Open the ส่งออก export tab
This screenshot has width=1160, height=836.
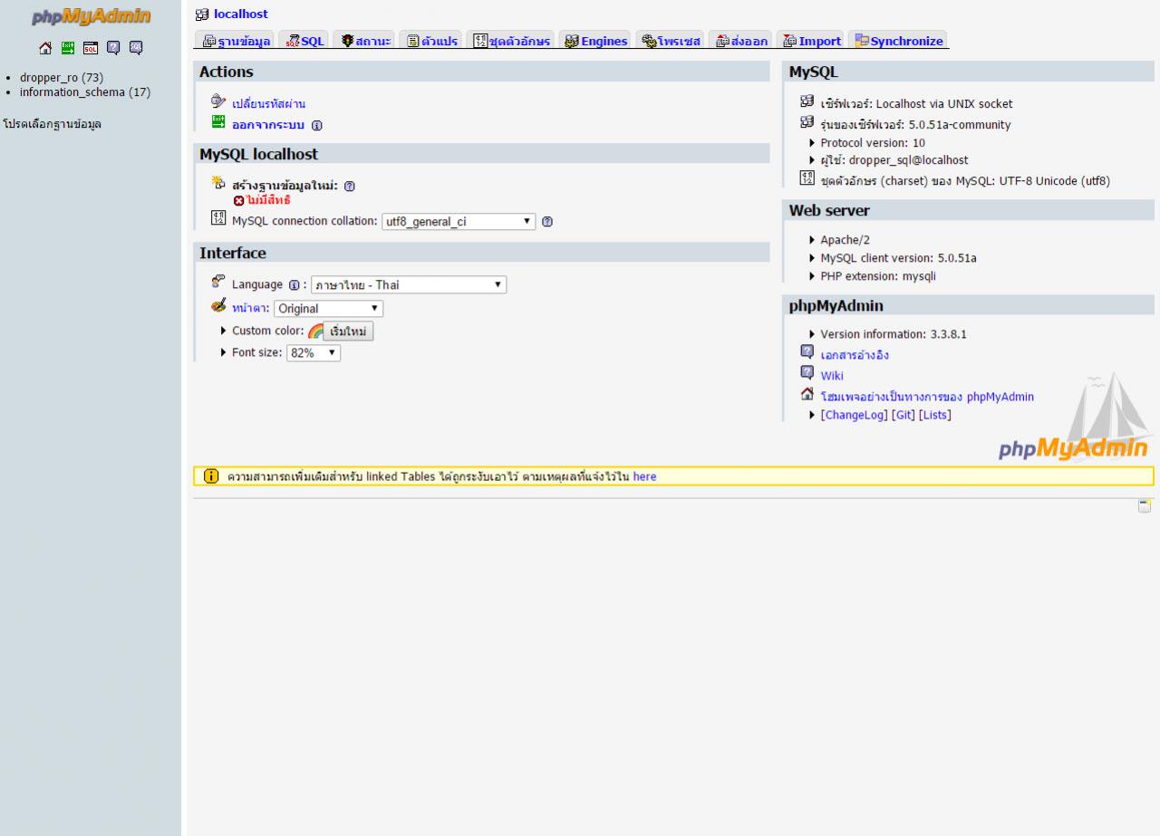(x=740, y=41)
